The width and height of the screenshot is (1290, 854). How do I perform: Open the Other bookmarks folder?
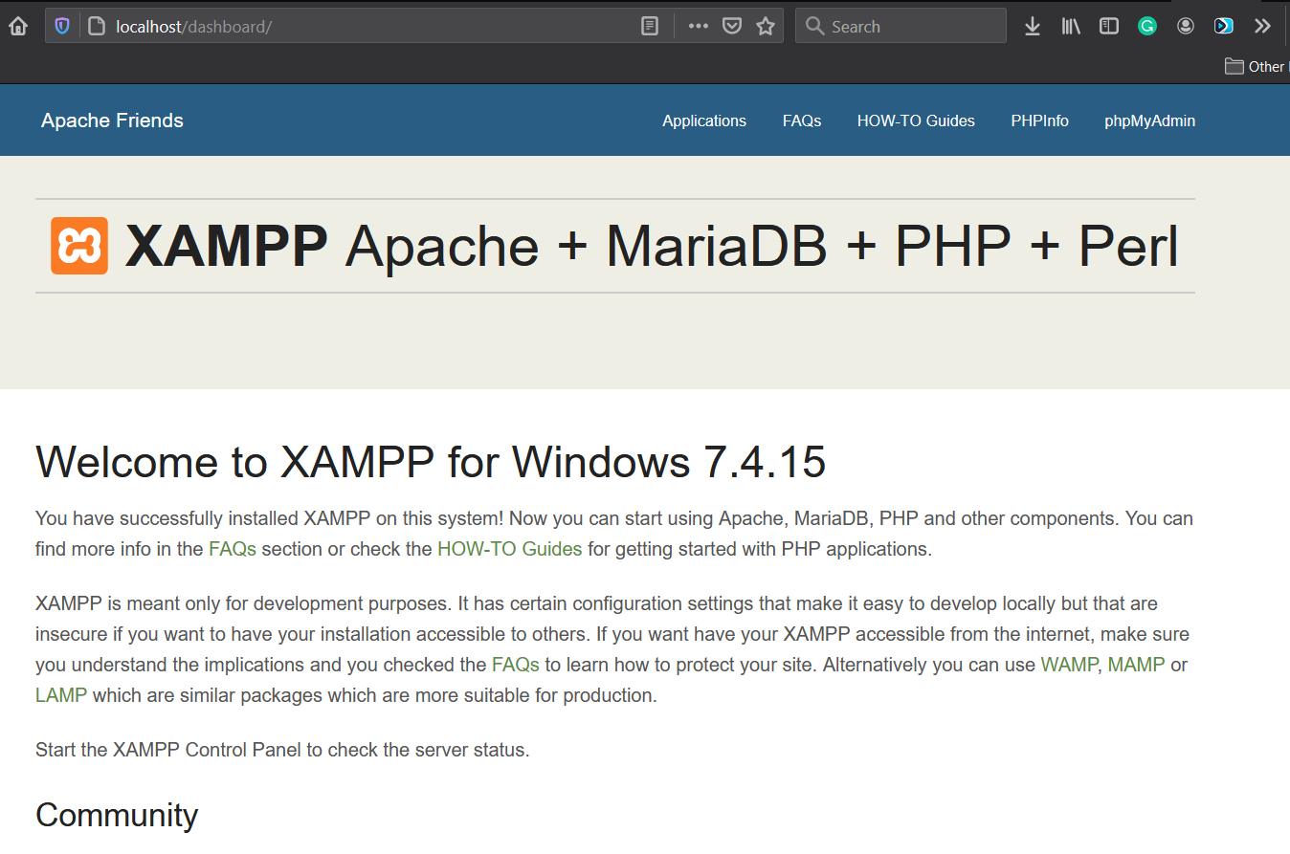click(1257, 67)
